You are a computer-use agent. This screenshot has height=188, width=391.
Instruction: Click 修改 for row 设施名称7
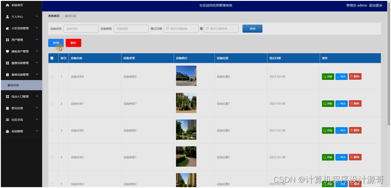341,103
